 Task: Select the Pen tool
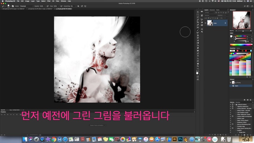pyautogui.click(x=198, y=53)
